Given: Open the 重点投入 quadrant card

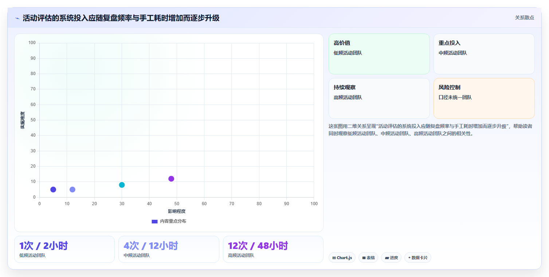Looking at the screenshot, I should coord(484,54).
